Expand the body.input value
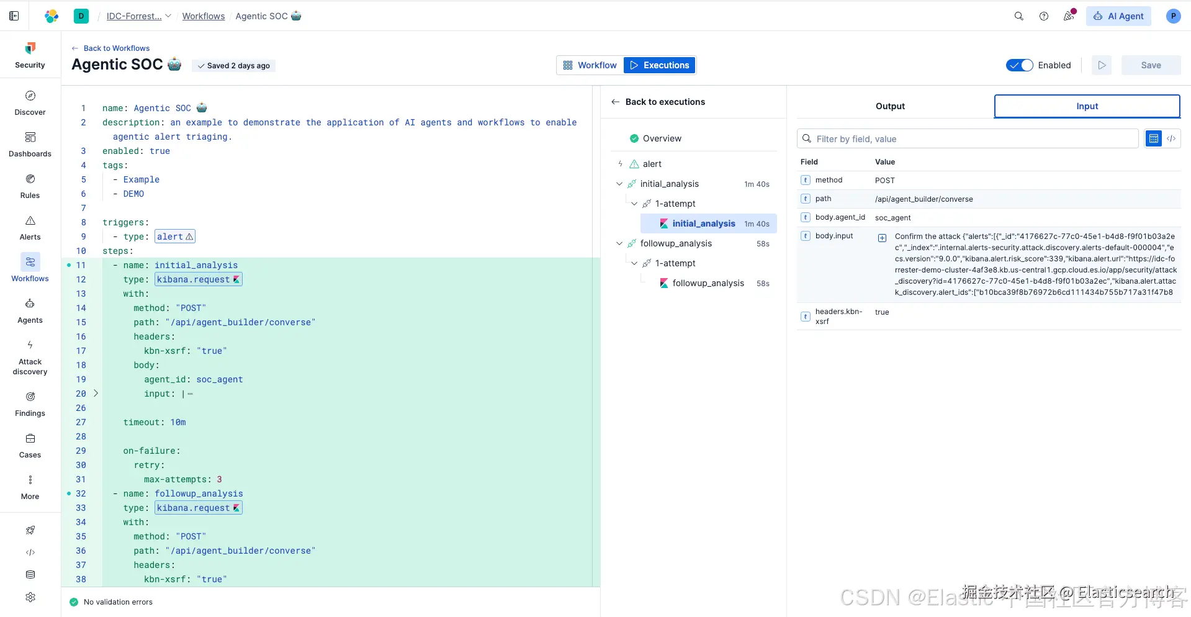The width and height of the screenshot is (1191, 617). 882,238
